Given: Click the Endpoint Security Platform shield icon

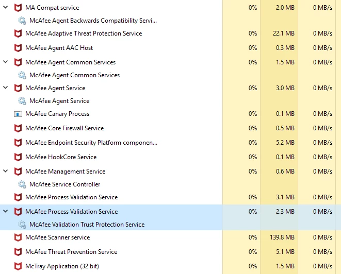Looking at the screenshot, I should coord(18,143).
